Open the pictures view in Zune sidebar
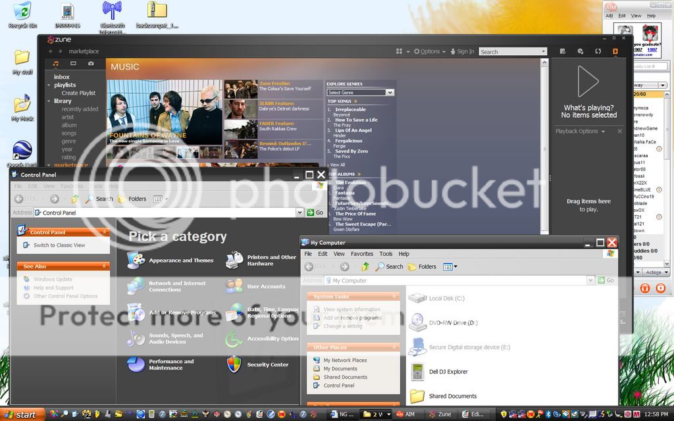The image size is (674, 421). coord(92,63)
